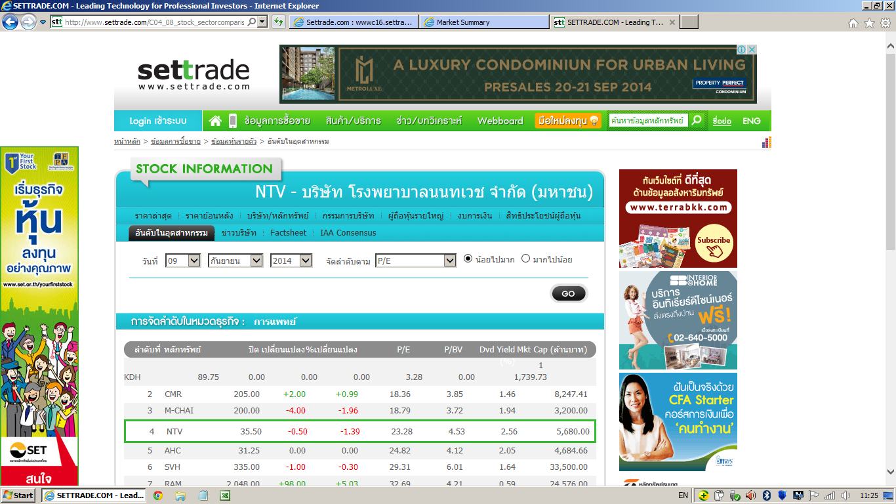Open the Internet Explorer Tools gear

885,23
